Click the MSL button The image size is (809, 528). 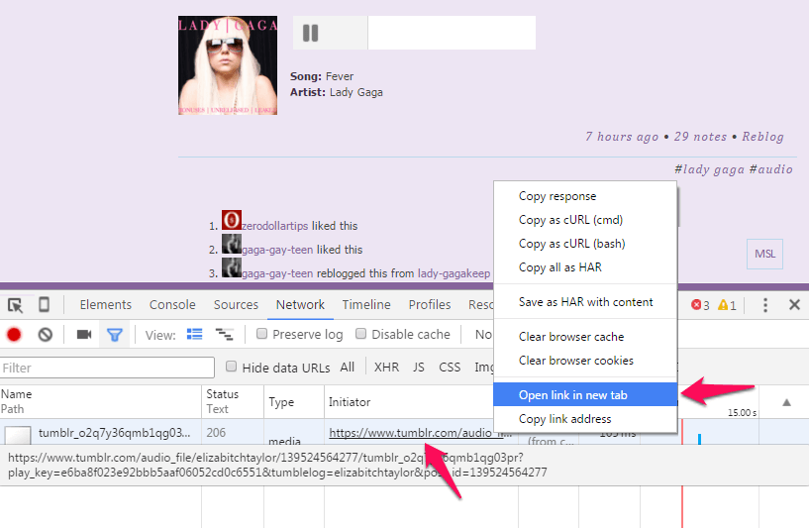point(764,254)
